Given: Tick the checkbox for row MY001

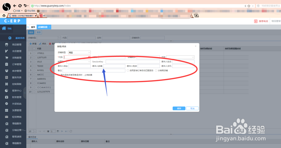Looking at the screenshot, I should pos(34,70).
